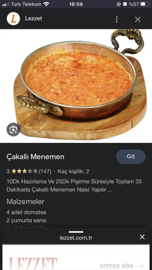Tap the bottom sheet drag handle
This screenshot has height=270, width=152.
[76, 232]
